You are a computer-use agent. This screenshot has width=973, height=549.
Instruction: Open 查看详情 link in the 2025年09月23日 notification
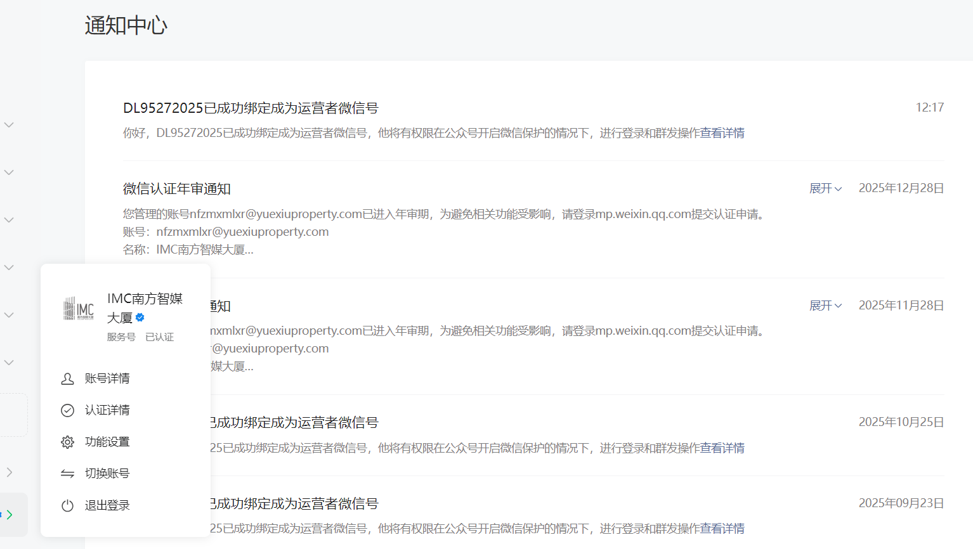pyautogui.click(x=722, y=529)
